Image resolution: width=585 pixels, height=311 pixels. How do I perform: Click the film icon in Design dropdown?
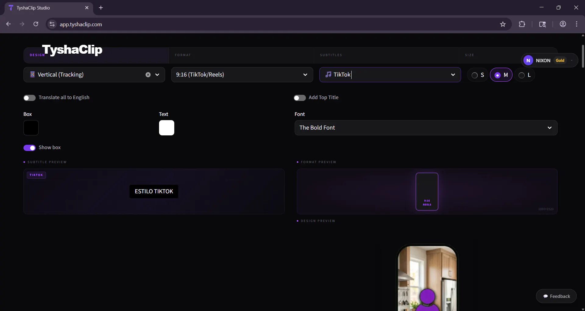pyautogui.click(x=32, y=74)
